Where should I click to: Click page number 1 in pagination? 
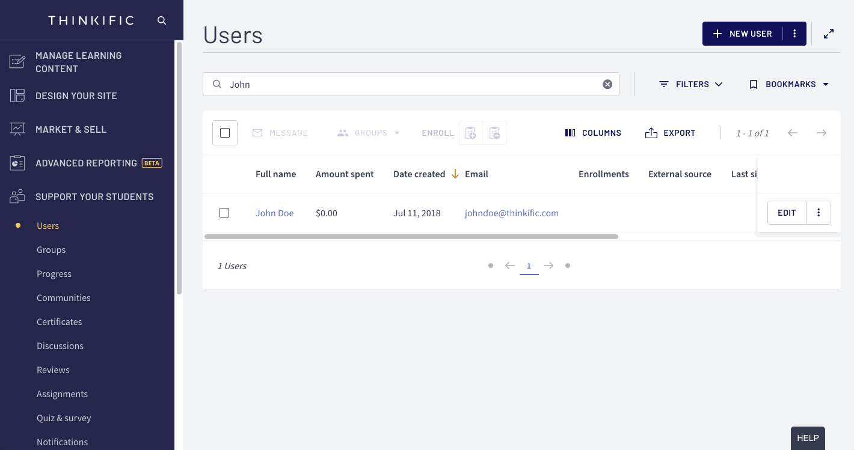click(529, 266)
